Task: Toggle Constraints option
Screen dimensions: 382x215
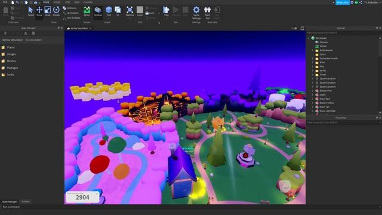Action: point(70,13)
